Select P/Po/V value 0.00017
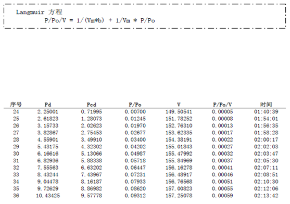This screenshot has width=290, height=204. coord(222,133)
